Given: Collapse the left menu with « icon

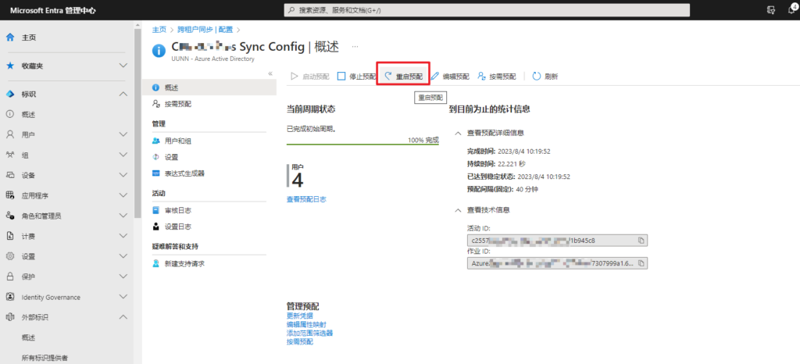Looking at the screenshot, I should pos(270,73).
